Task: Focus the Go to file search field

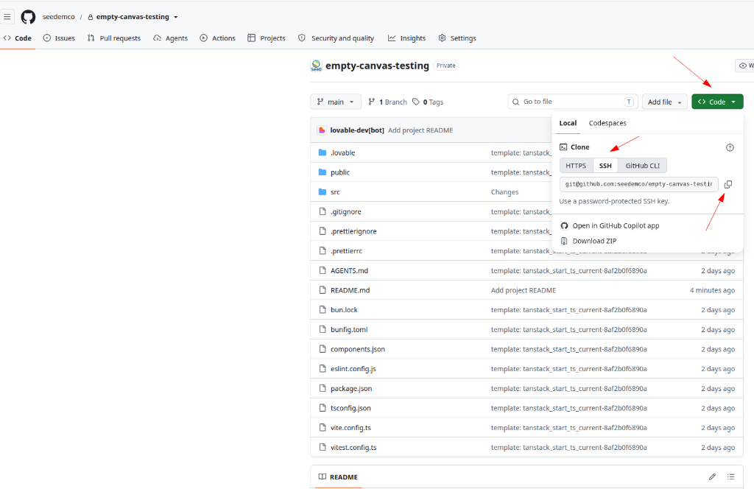Action: click(572, 102)
